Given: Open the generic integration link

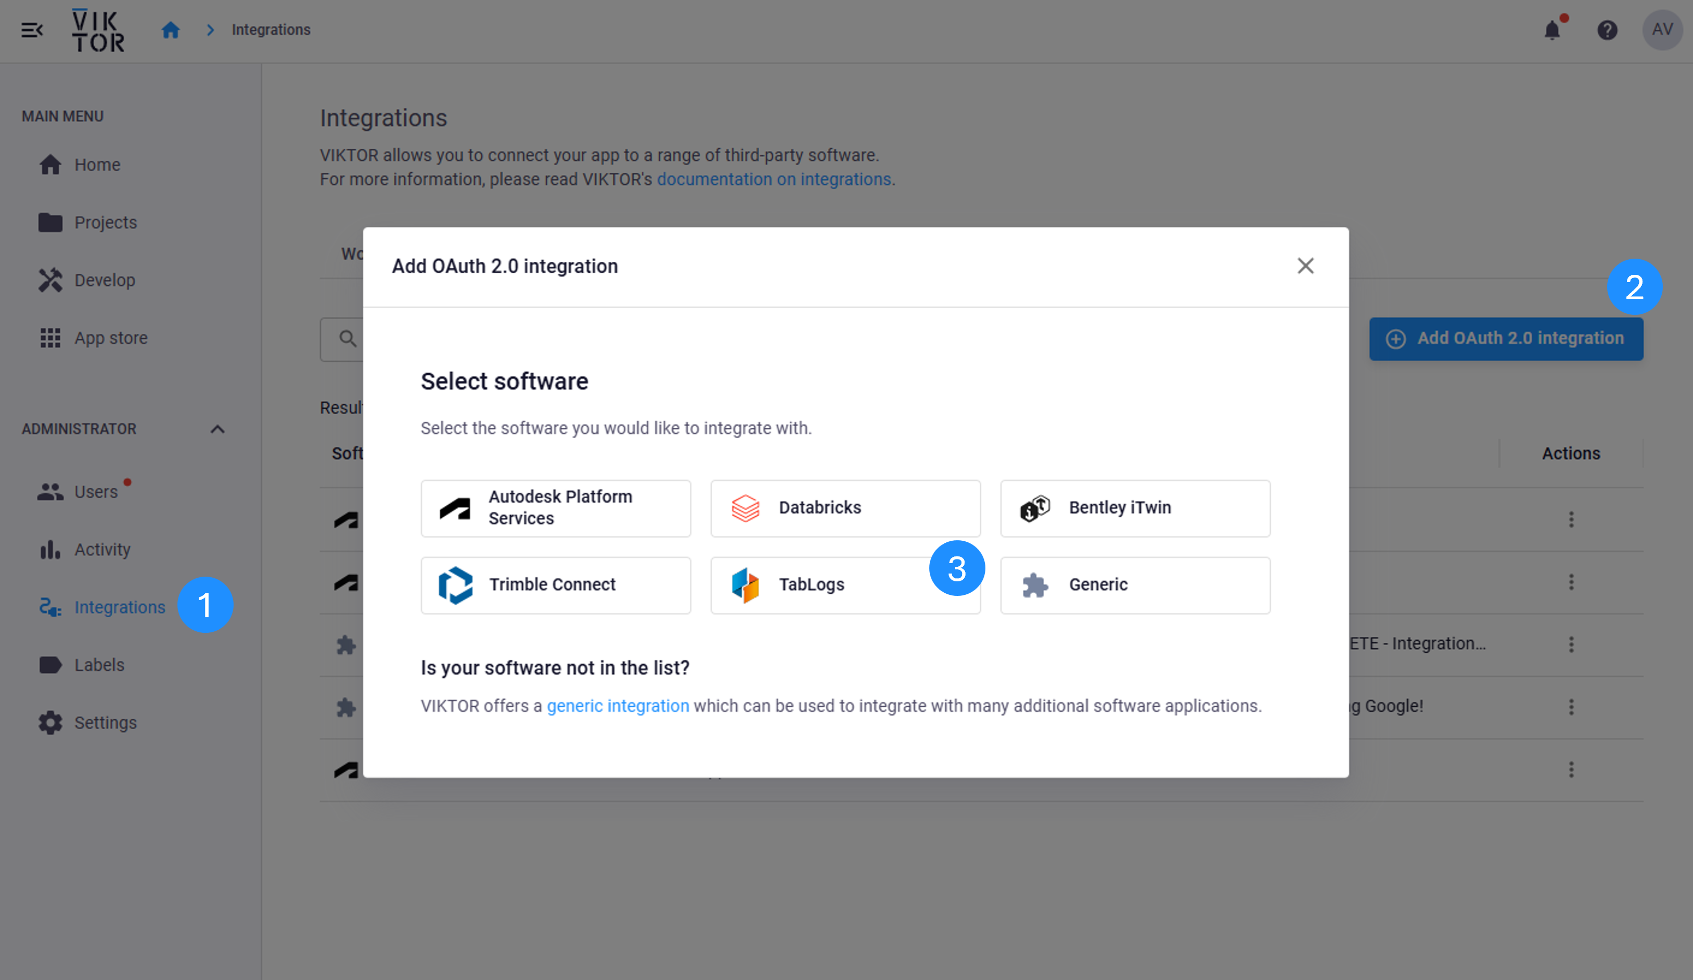Looking at the screenshot, I should pyautogui.click(x=618, y=706).
